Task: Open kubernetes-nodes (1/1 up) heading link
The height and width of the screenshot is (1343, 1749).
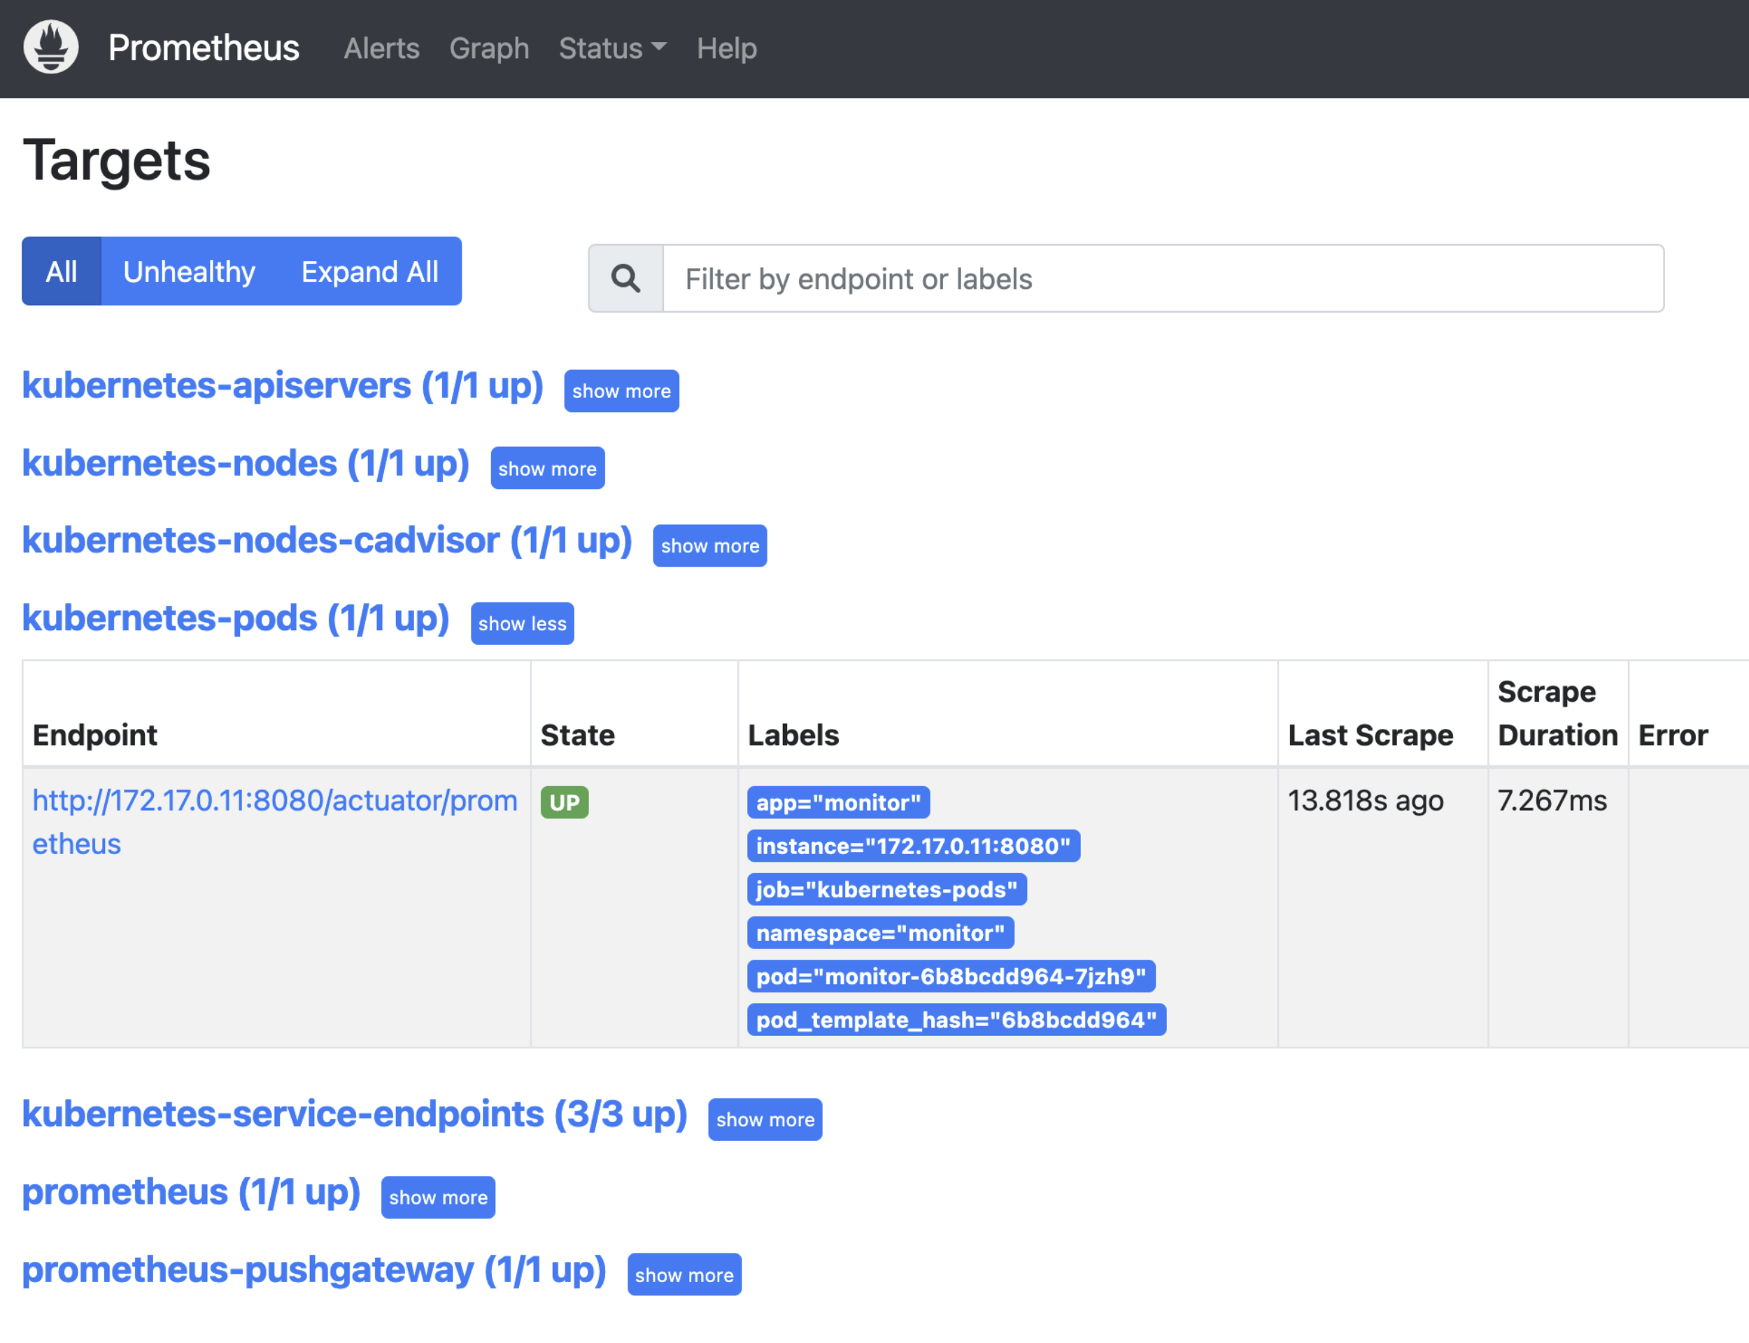Action: point(246,464)
